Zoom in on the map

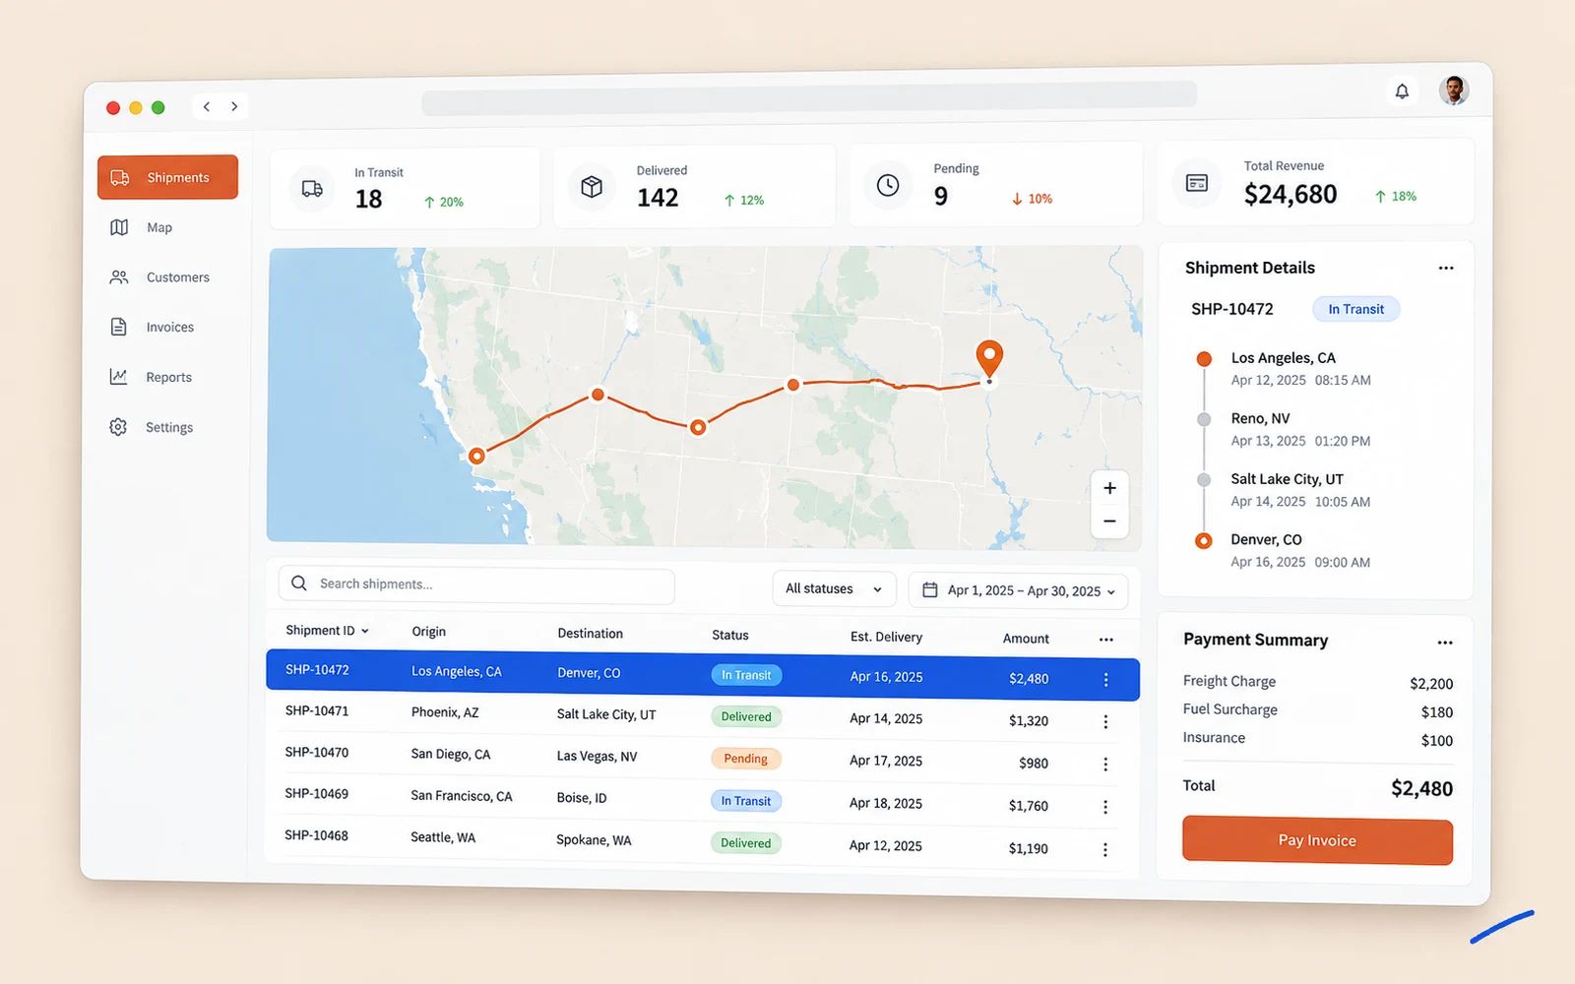[1109, 488]
